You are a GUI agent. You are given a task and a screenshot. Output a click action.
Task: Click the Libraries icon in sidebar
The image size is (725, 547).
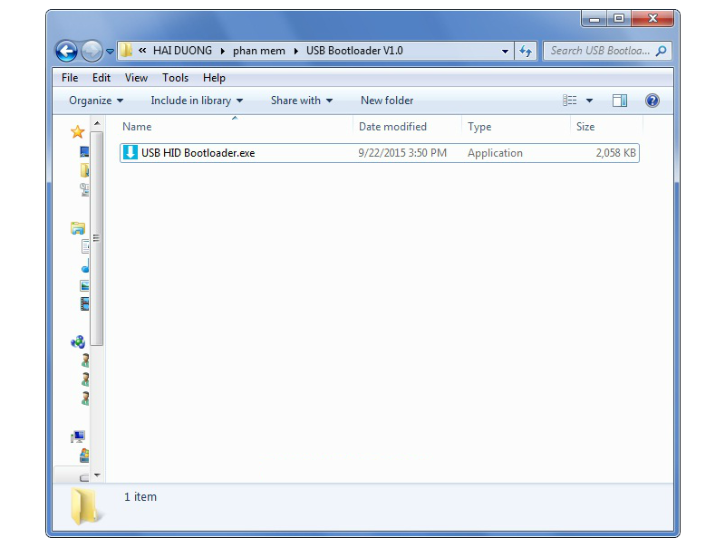[78, 227]
